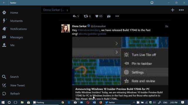
Task: Click the verified badge next to Dona Sarkar
Action: click(89, 26)
